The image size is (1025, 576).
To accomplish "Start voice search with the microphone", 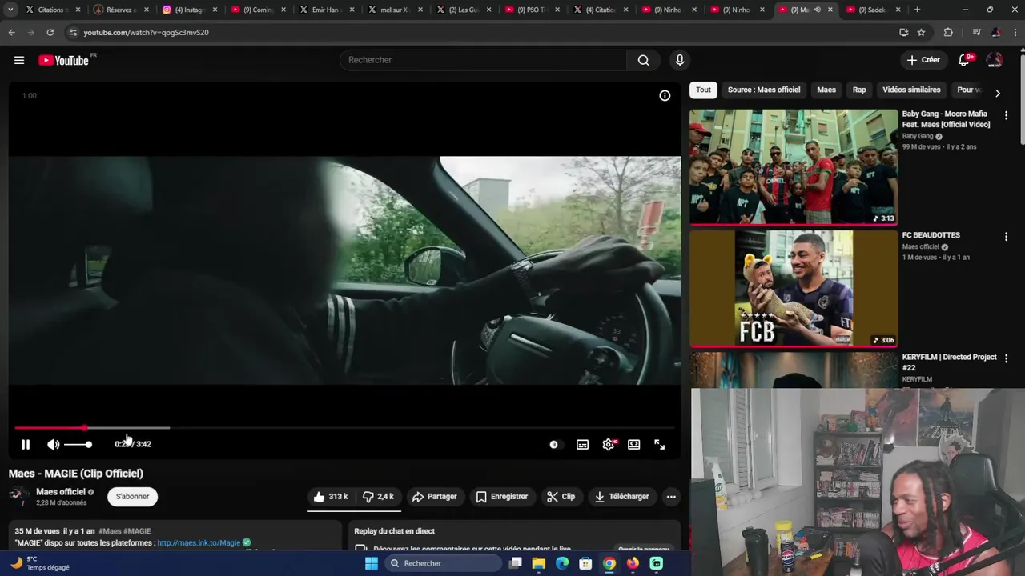I will tap(680, 60).
